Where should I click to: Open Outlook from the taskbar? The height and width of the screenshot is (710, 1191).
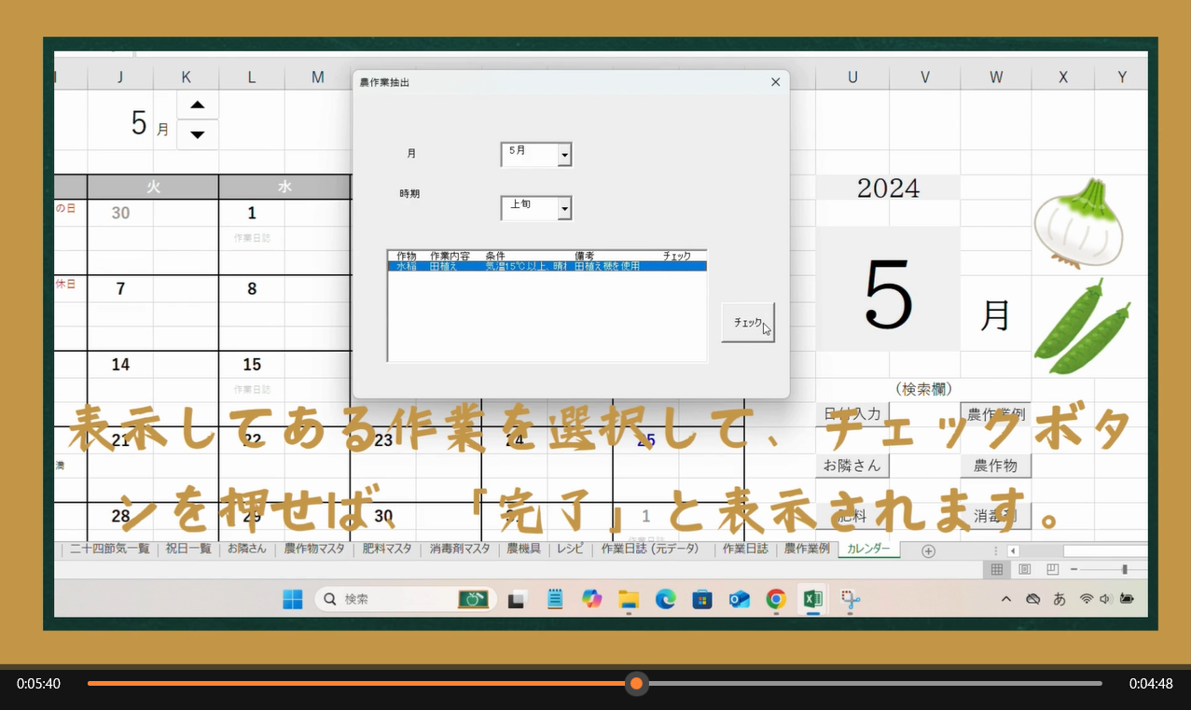point(740,599)
